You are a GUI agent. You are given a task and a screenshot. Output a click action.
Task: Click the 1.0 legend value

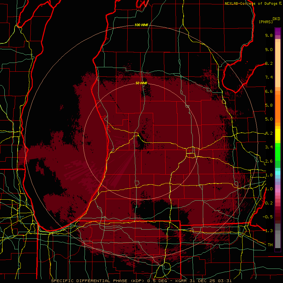[269, 189]
